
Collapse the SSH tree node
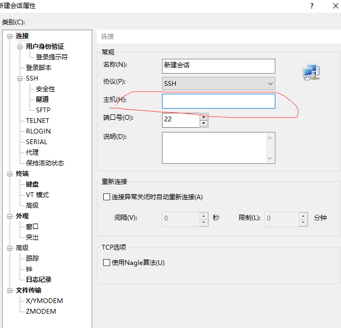20,78
